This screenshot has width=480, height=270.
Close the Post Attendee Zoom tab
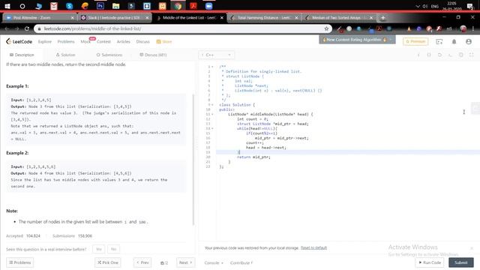point(73,18)
